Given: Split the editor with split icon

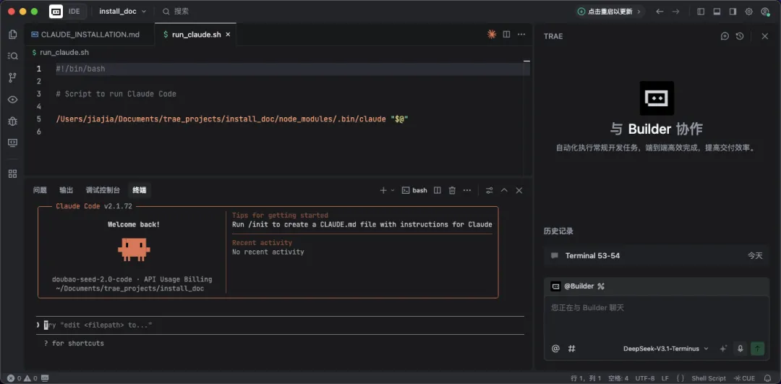Looking at the screenshot, I should tap(506, 35).
